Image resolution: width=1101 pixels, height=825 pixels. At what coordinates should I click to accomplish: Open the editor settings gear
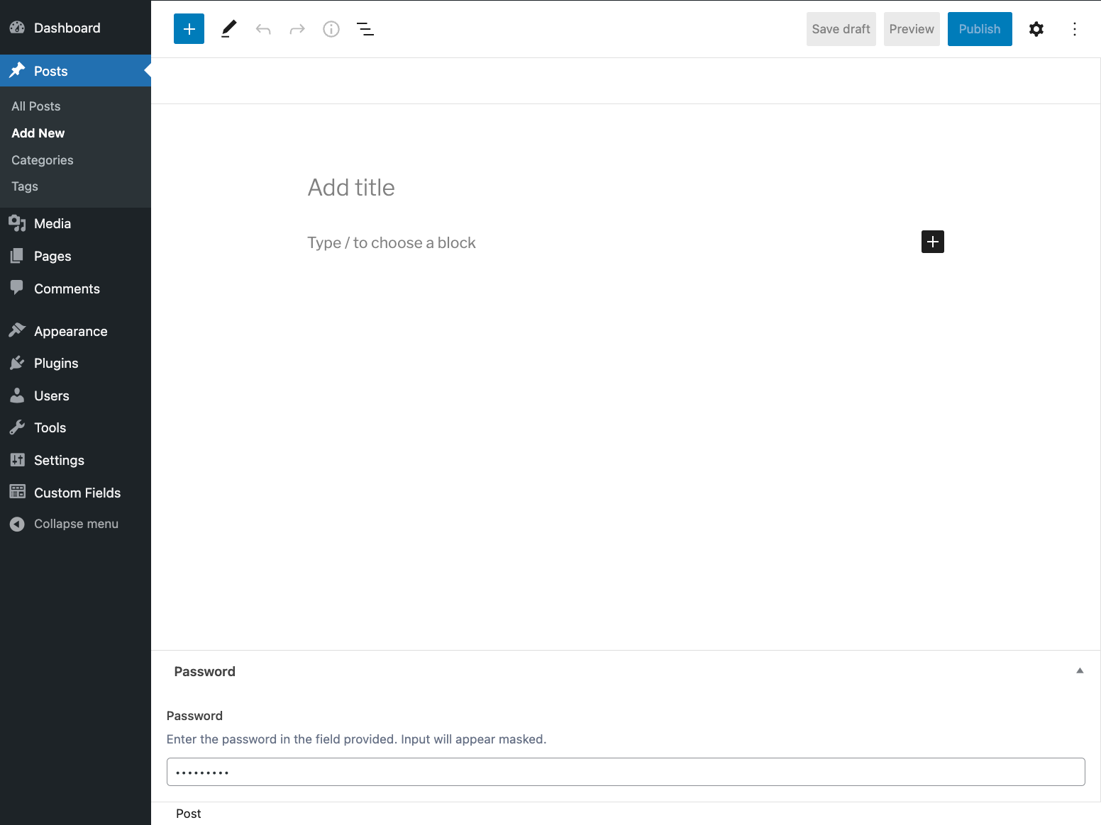click(x=1036, y=28)
